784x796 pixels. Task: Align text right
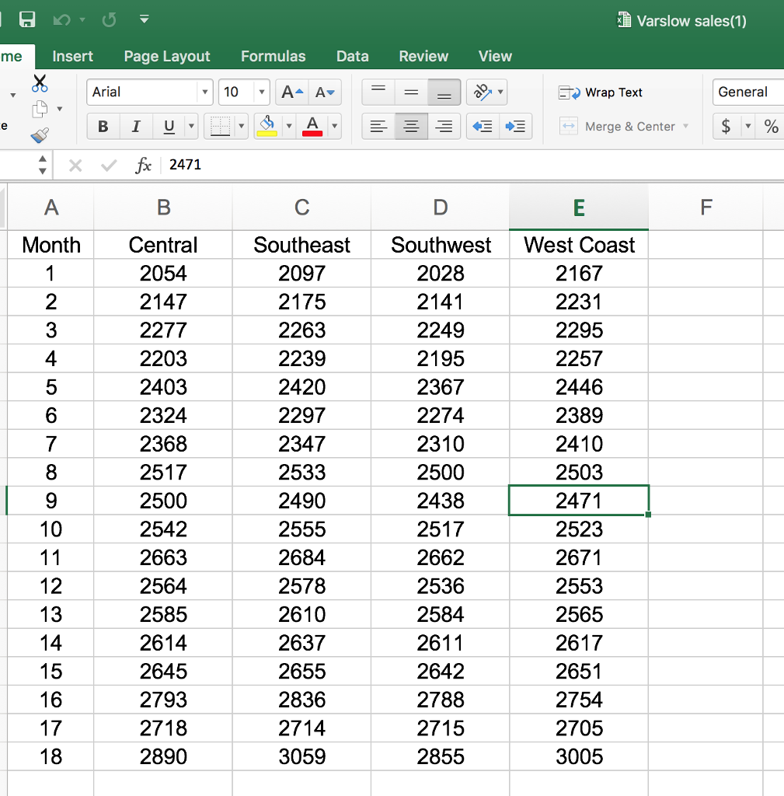point(444,126)
